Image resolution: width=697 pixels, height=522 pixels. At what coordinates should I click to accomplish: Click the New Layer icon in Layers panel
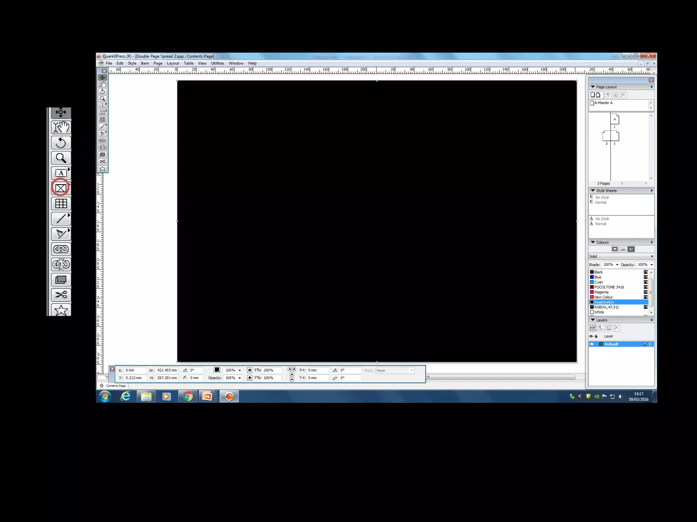(x=593, y=328)
